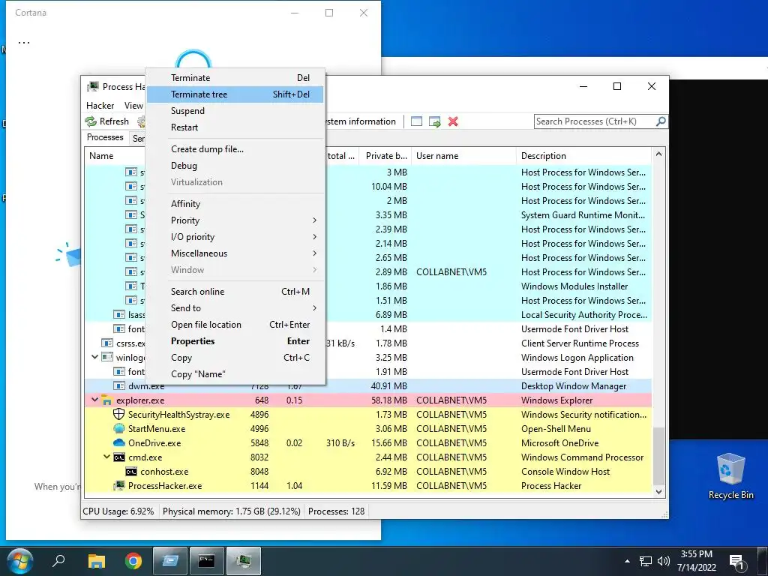Open the Recycle Bin desktop icon
This screenshot has height=576, width=768.
(730, 476)
